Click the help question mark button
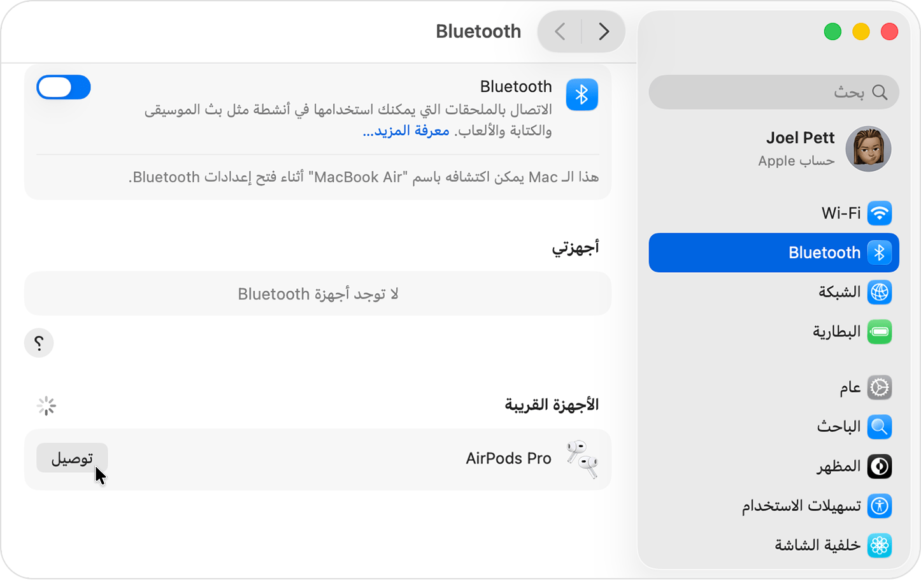 [39, 343]
